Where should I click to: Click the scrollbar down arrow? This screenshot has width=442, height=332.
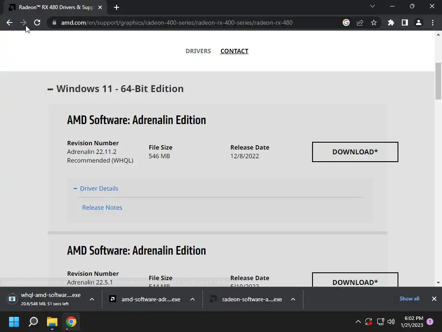(x=438, y=283)
